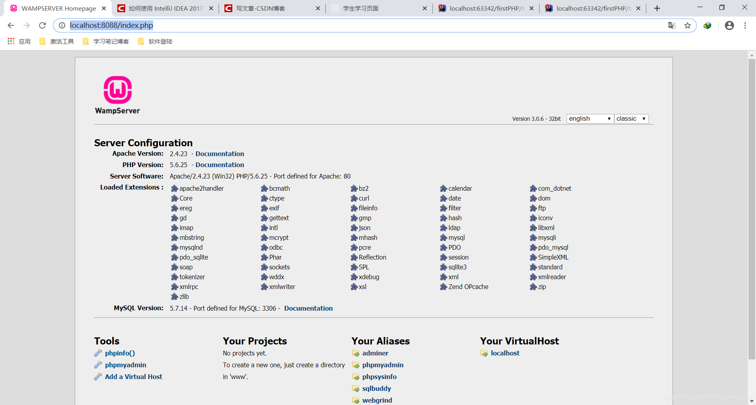Open phpmyadmin under Tools

tap(126, 365)
